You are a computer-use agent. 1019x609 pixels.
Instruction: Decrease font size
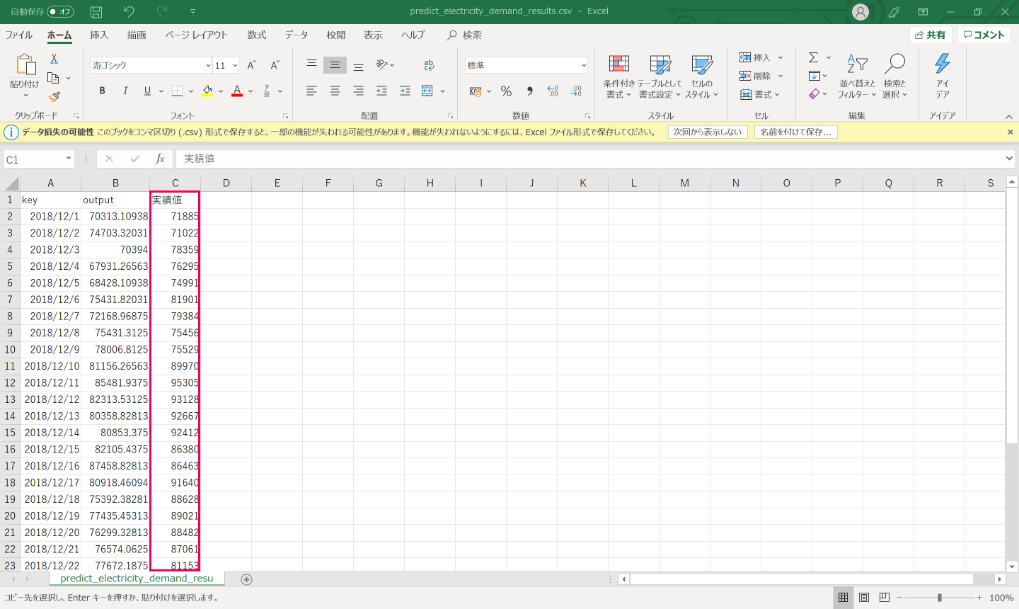(x=275, y=65)
